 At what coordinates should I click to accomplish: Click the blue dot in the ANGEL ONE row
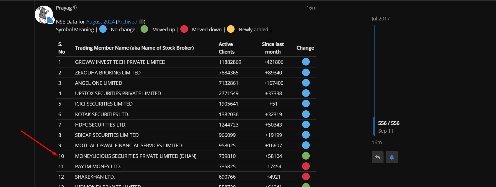tap(306, 83)
